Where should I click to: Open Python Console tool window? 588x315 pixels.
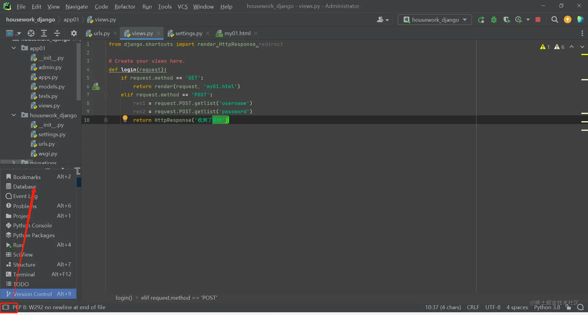[x=38, y=226]
